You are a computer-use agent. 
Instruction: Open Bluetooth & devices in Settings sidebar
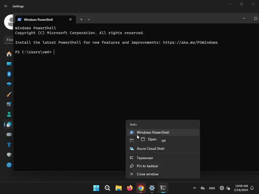9,74
